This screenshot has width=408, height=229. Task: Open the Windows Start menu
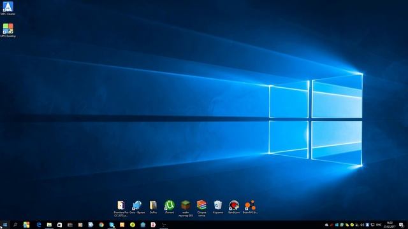5,225
